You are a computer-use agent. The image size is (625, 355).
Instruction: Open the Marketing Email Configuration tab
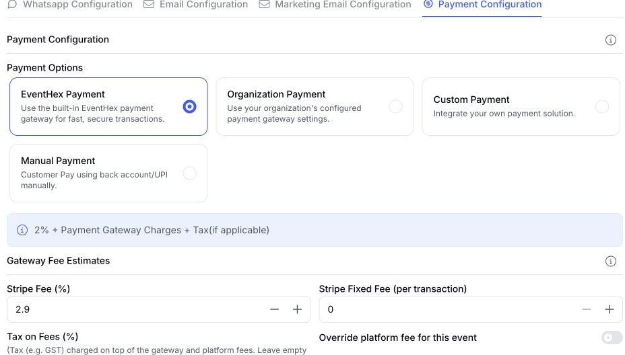point(335,5)
